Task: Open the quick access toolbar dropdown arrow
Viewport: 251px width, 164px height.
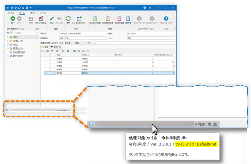Action: click(x=35, y=8)
